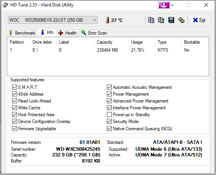This screenshot has height=175, width=216.
Task: Click the HD Tune app icon in title bar
Action: [x=5, y=5]
